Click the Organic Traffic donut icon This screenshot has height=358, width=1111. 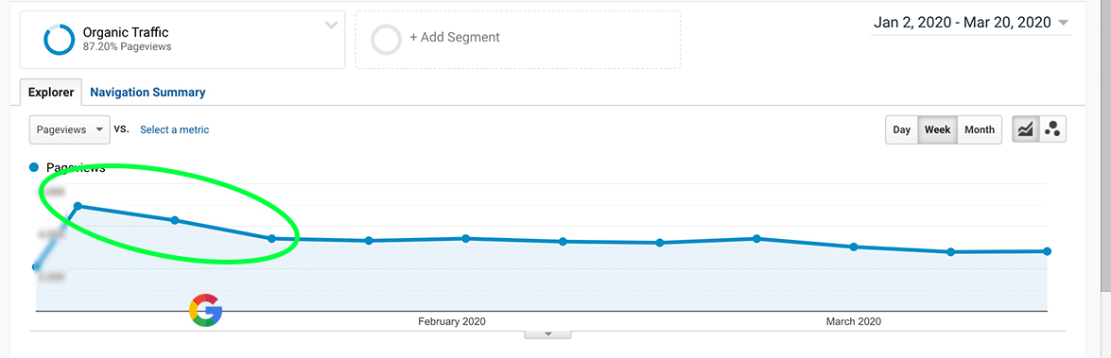[59, 40]
